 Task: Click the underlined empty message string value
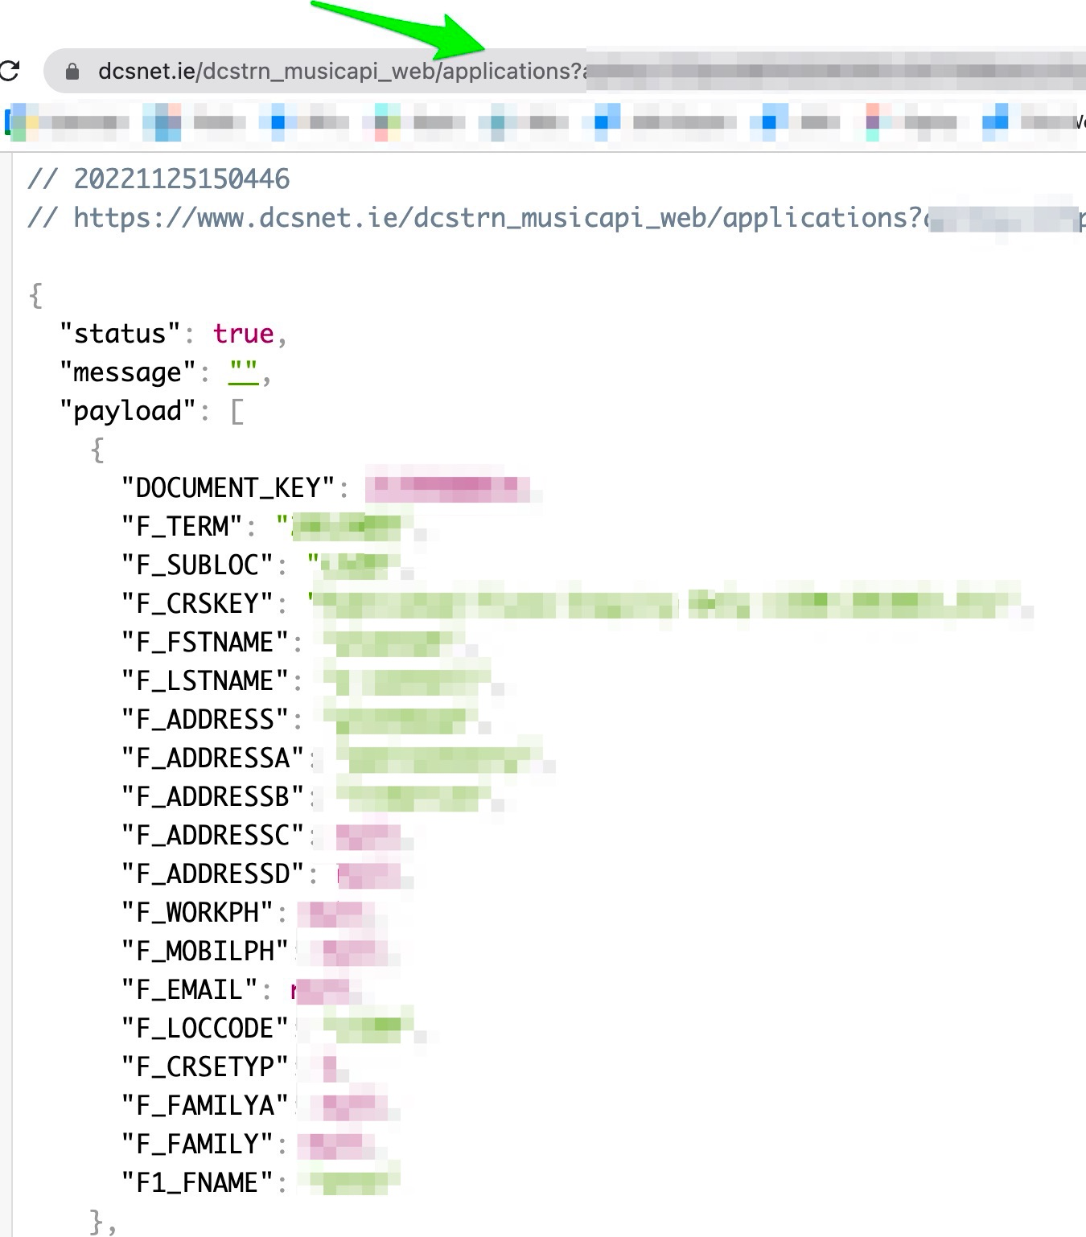(243, 372)
